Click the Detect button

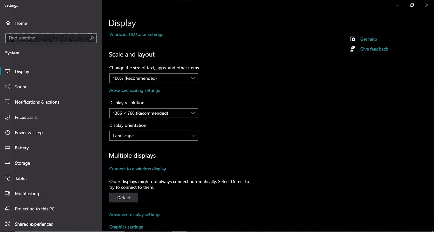point(124,198)
